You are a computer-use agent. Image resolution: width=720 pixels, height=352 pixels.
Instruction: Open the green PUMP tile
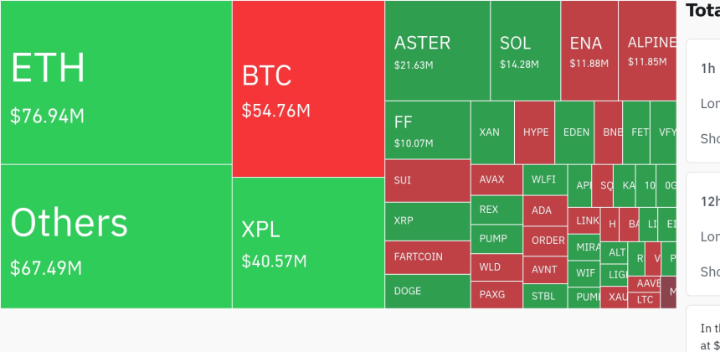tap(496, 239)
